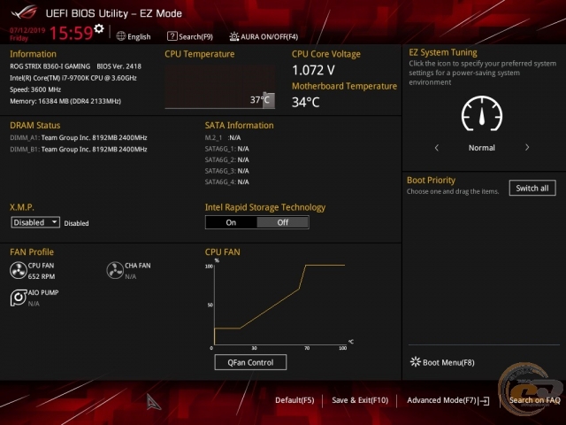Click CPU Core Voltage 1.072 V value
This screenshot has height=425, width=566.
click(313, 70)
